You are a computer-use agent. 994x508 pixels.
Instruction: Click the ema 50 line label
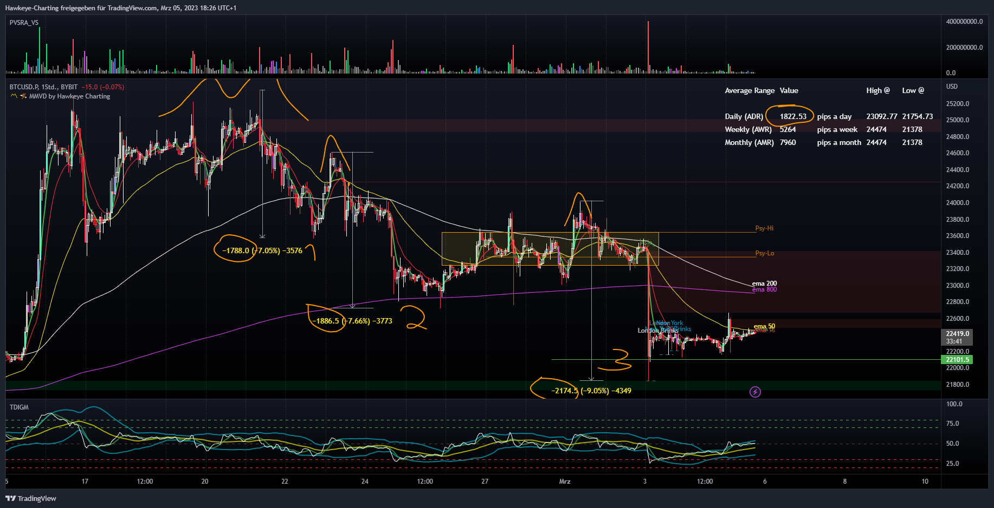[764, 326]
